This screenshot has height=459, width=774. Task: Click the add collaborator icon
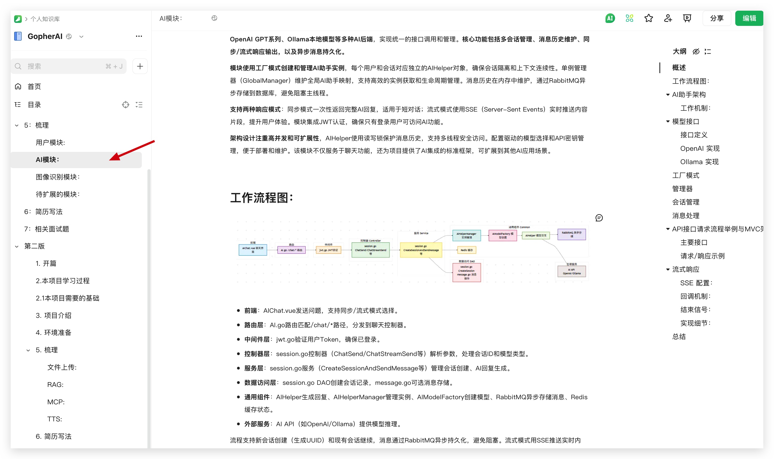click(667, 18)
